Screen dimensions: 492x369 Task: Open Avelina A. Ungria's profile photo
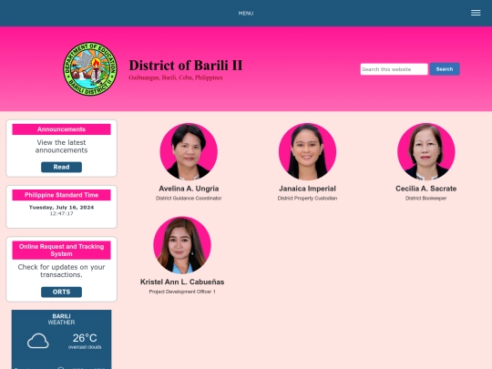coord(189,151)
